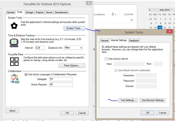Cancel the System Tools dialog

[163, 113]
